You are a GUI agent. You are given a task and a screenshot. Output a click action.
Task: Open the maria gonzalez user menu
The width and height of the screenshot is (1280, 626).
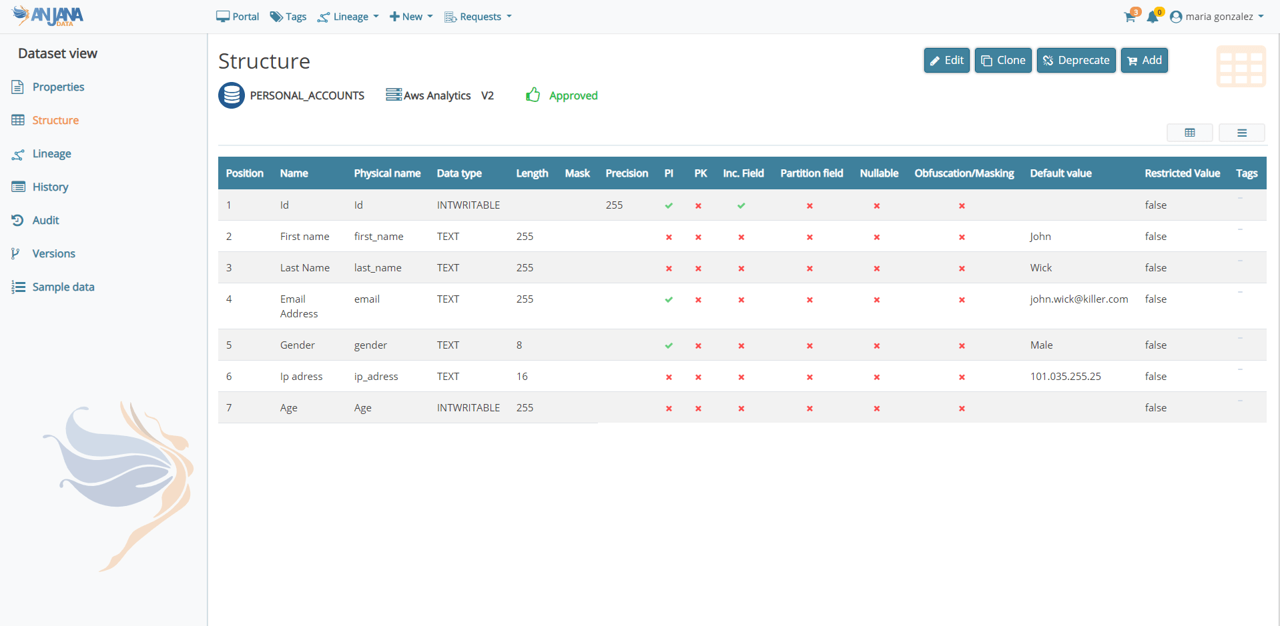[x=1217, y=17]
